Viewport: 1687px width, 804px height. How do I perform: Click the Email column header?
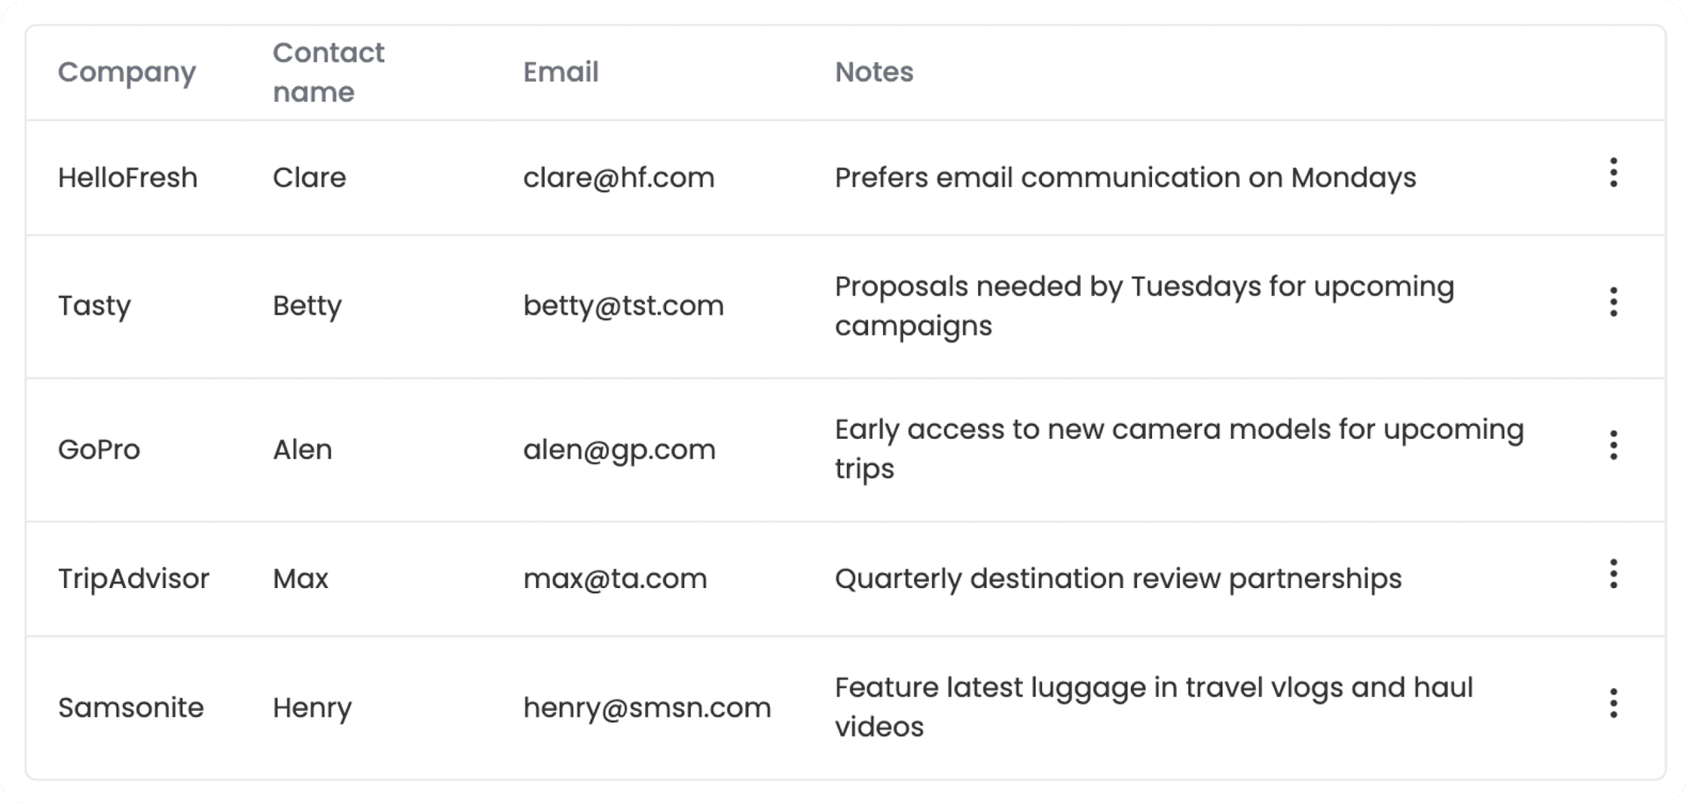pos(561,72)
